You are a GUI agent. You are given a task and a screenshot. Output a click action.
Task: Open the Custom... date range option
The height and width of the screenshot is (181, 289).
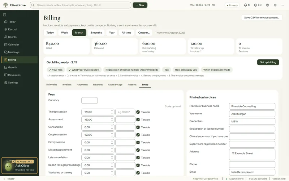tap(144, 33)
